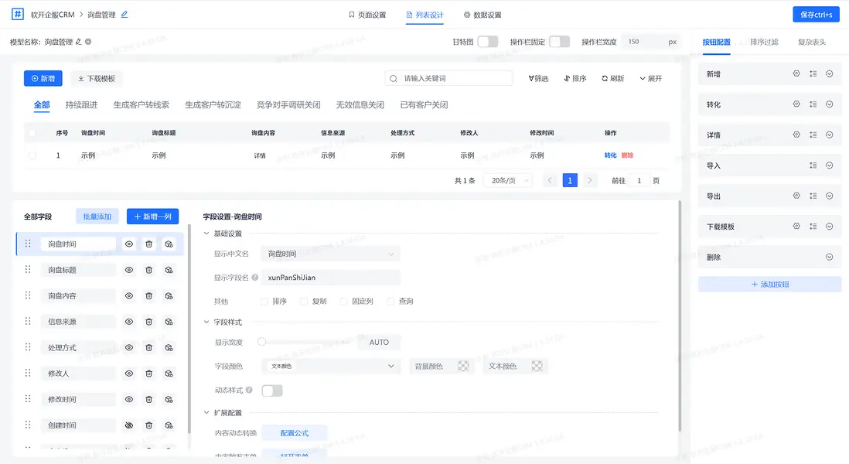Screen dimensions: 849x464
Task: Focus the 请输入关键词 search field
Action: (x=449, y=79)
